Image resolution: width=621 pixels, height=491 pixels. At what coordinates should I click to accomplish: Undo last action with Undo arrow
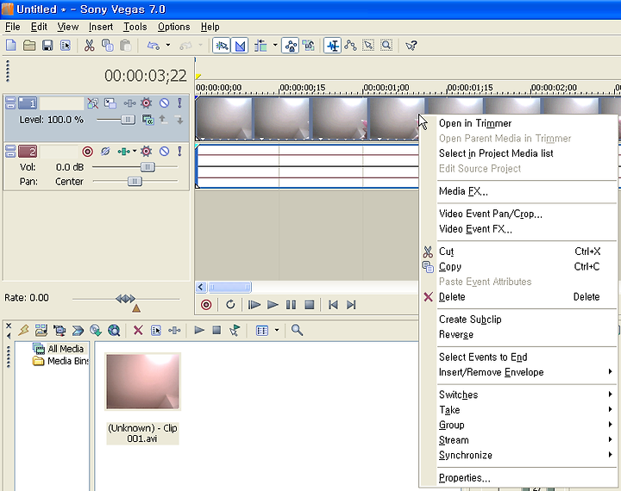[x=154, y=46]
